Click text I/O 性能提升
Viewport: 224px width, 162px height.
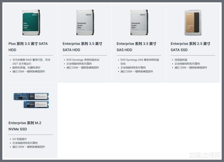pos(20,139)
